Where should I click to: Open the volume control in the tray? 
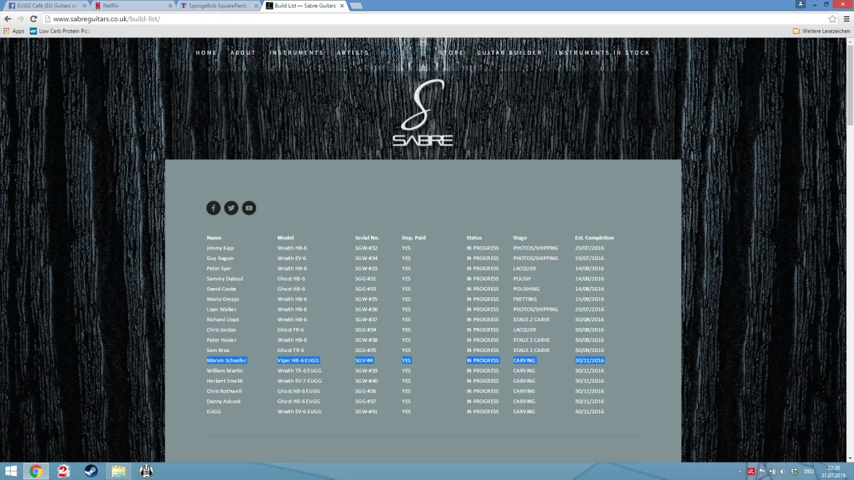(783, 471)
